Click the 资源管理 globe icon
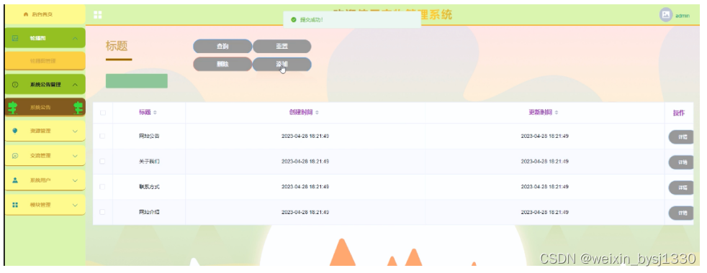Image resolution: width=707 pixels, height=273 pixels. point(15,131)
